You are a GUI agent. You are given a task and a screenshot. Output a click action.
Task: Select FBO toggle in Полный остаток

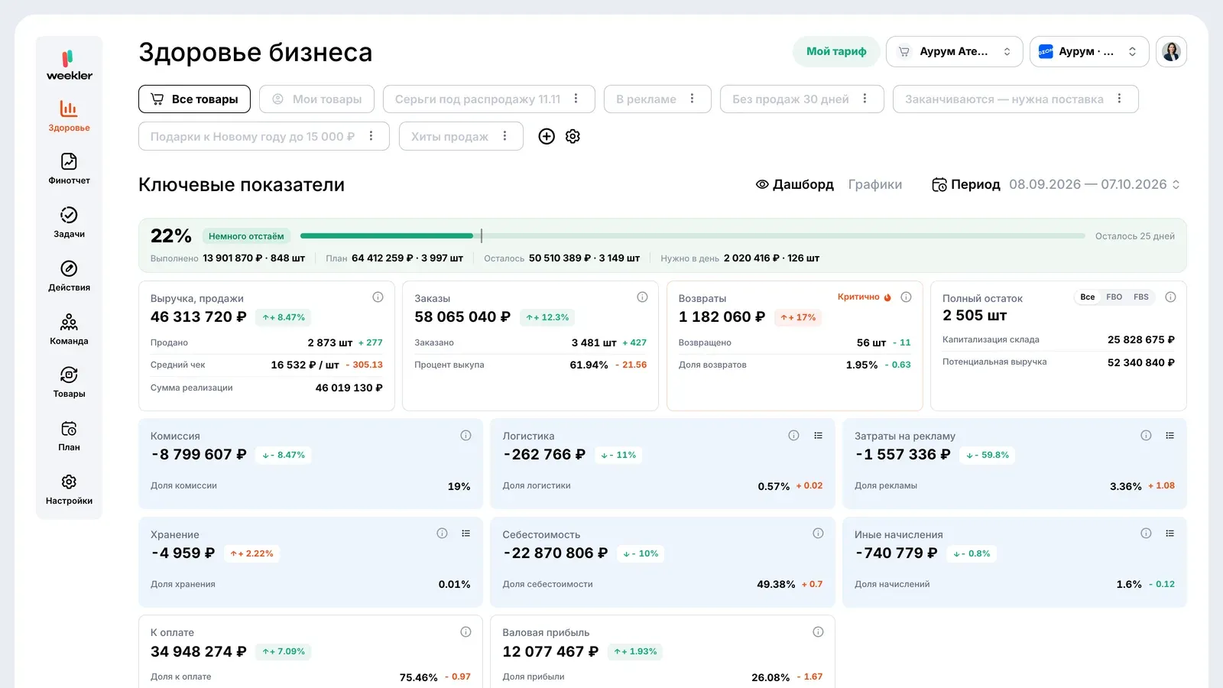1114,297
